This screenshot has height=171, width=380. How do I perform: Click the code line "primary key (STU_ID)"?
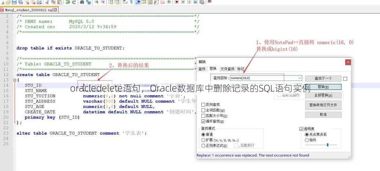[52, 117]
